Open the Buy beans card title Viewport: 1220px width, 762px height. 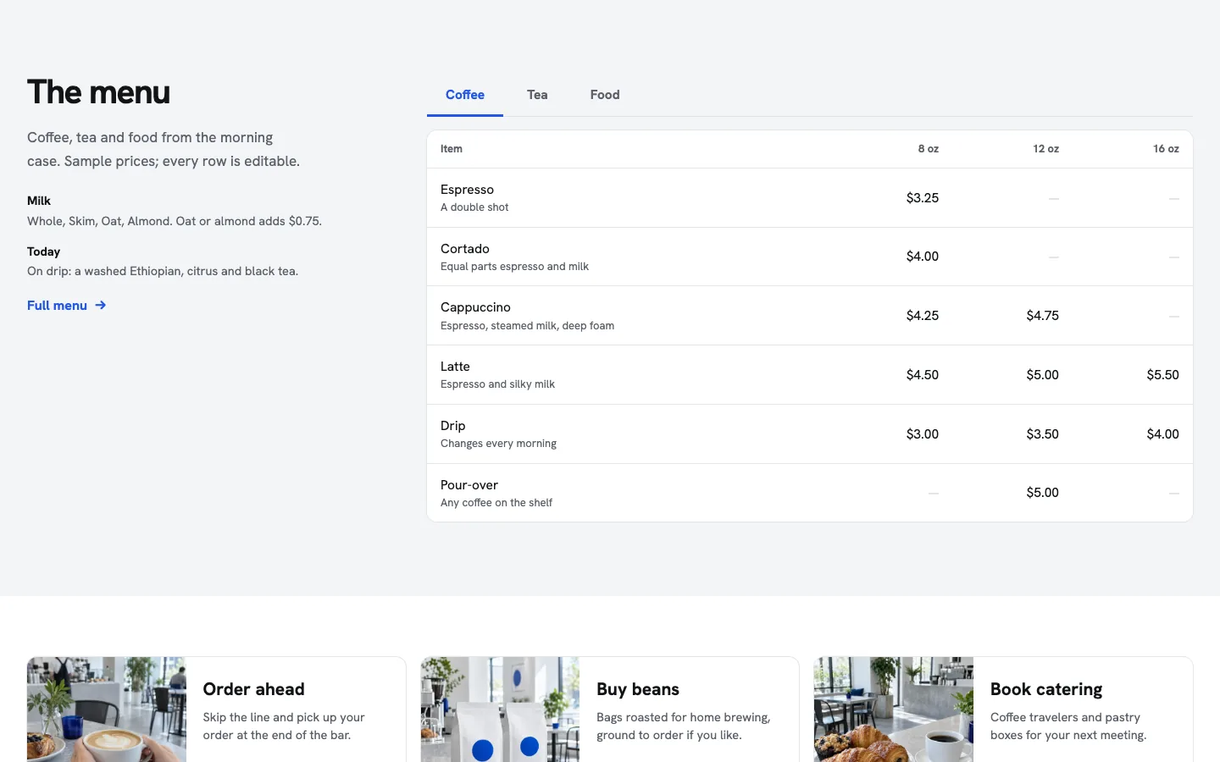(638, 689)
